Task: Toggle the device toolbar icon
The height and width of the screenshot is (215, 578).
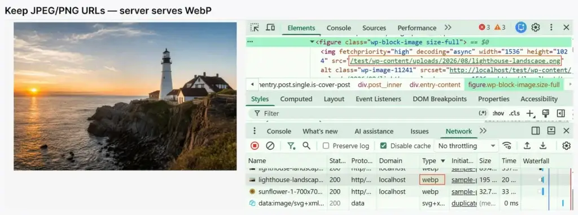Action: point(270,28)
